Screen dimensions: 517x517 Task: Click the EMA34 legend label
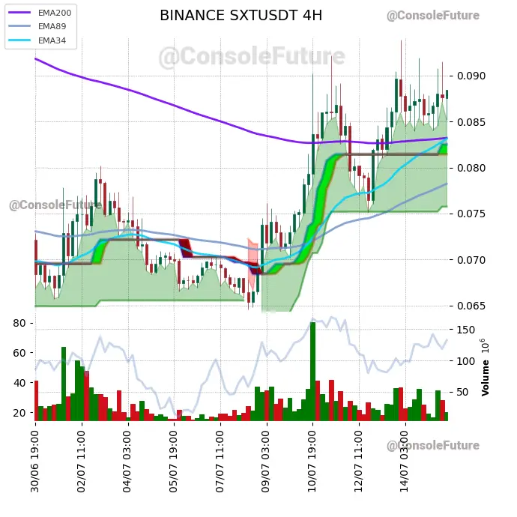(x=52, y=40)
